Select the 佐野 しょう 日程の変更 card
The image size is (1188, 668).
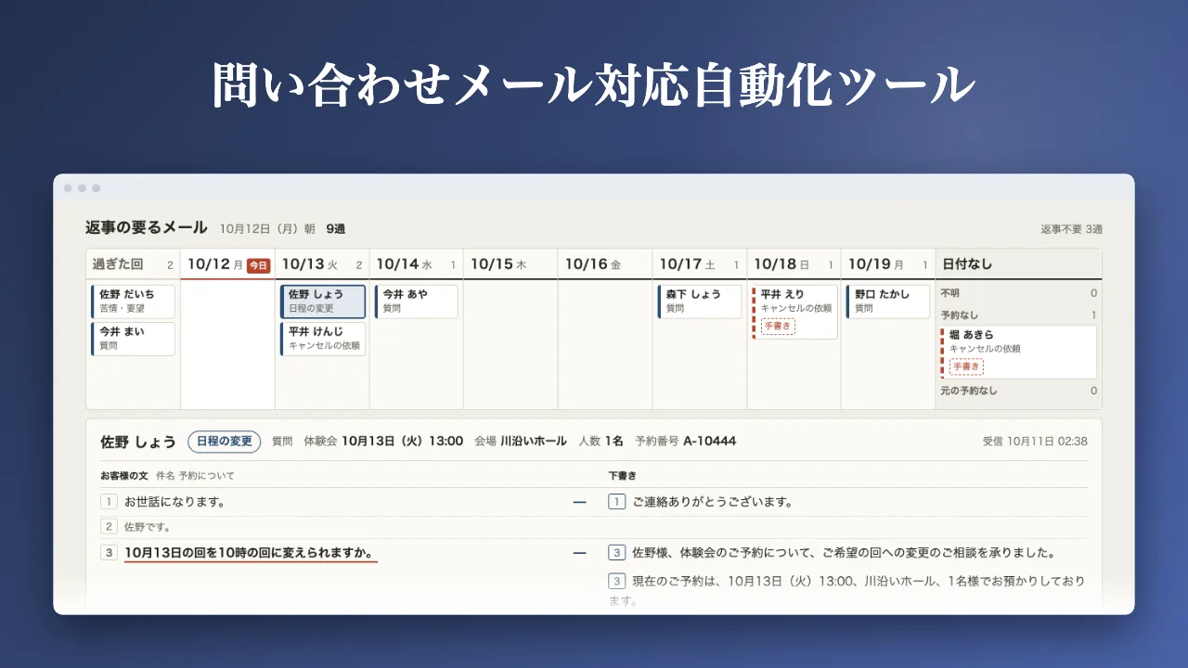click(323, 301)
